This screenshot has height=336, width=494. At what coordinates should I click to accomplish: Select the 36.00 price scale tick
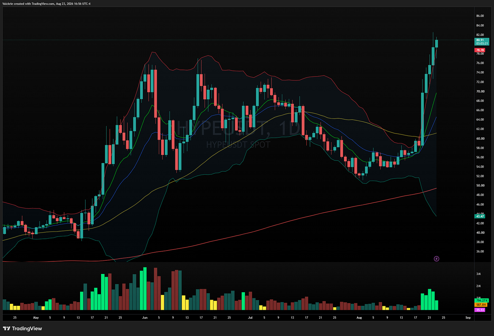(x=480, y=252)
